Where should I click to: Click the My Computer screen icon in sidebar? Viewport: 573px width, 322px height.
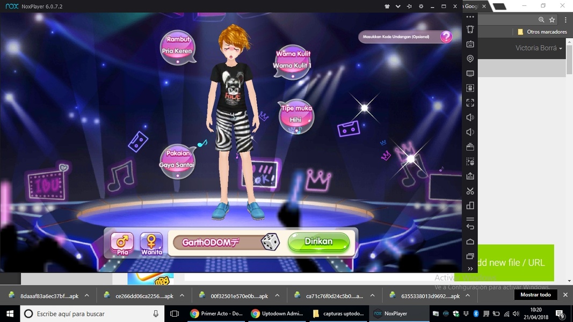coord(470,74)
